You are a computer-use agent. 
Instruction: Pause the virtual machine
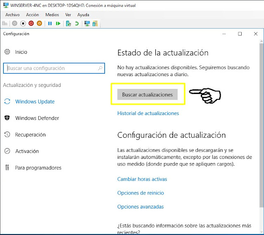point(50,24)
